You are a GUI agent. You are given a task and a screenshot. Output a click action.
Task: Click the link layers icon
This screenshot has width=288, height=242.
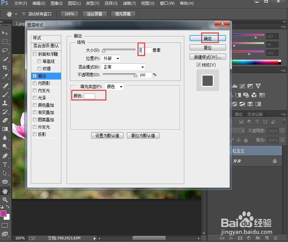222,238
